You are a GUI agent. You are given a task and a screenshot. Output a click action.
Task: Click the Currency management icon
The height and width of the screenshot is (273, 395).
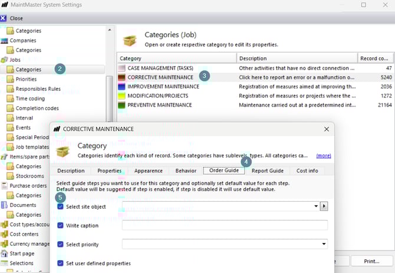pyautogui.click(x=5, y=244)
